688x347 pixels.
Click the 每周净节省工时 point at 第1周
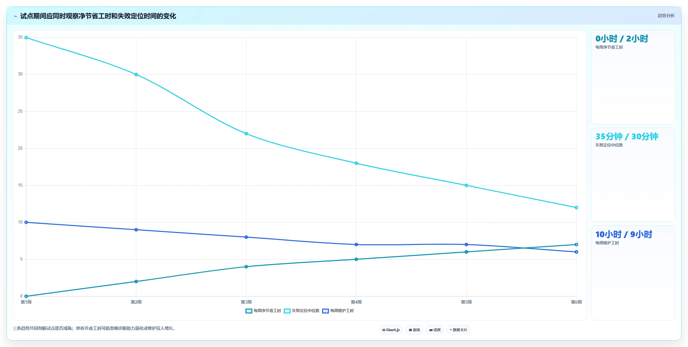pos(26,296)
